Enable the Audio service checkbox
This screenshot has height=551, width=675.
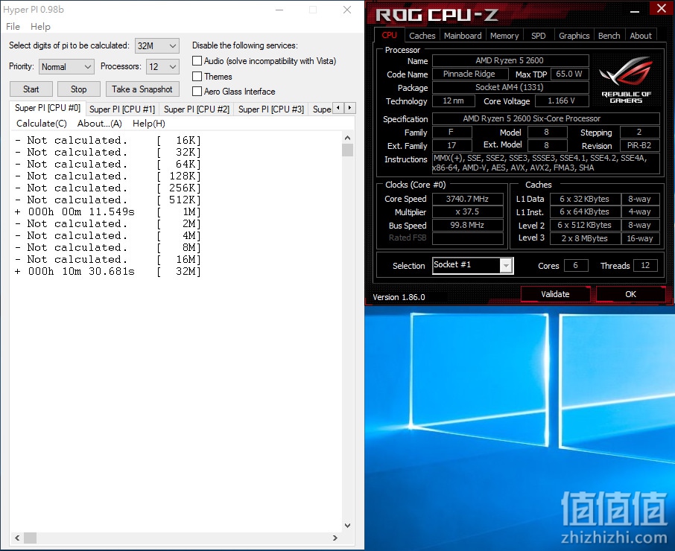[197, 61]
